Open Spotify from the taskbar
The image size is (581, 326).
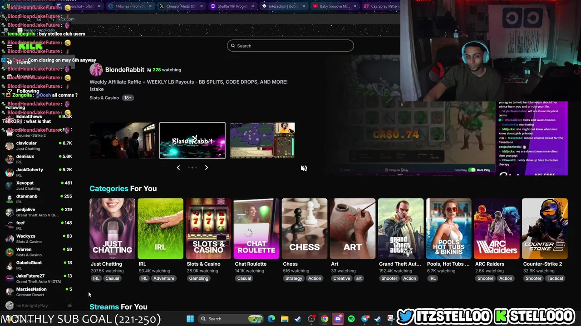[x=351, y=319]
